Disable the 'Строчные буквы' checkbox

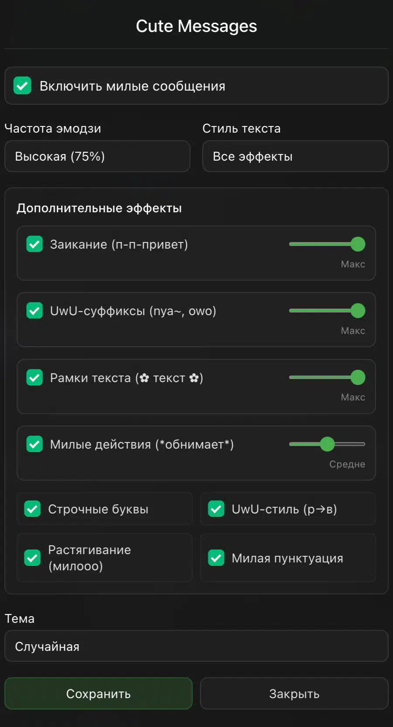click(x=33, y=509)
